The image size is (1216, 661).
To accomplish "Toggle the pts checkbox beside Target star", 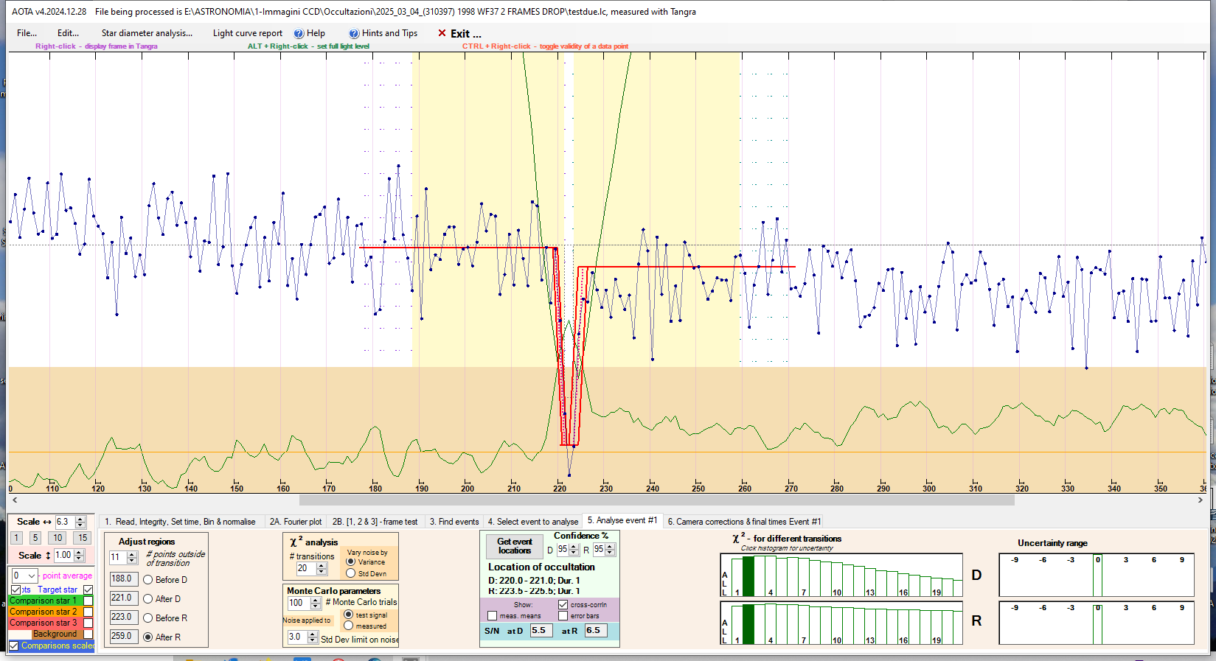I will (x=15, y=590).
